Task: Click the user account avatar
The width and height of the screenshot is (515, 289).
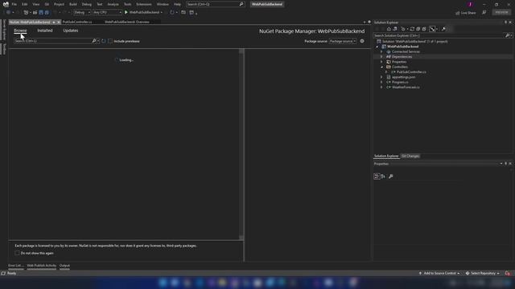Action: (x=470, y=4)
